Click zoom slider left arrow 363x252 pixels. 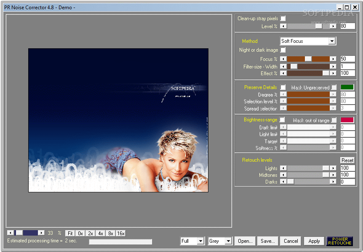[x=10, y=233]
